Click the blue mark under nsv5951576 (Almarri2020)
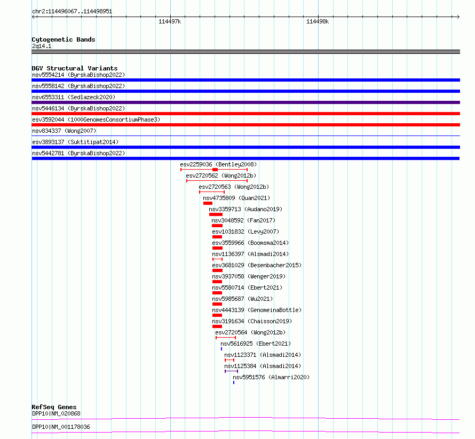The image size is (475, 439). tap(234, 382)
